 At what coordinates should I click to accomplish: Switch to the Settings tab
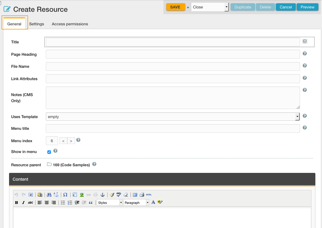pos(36,24)
